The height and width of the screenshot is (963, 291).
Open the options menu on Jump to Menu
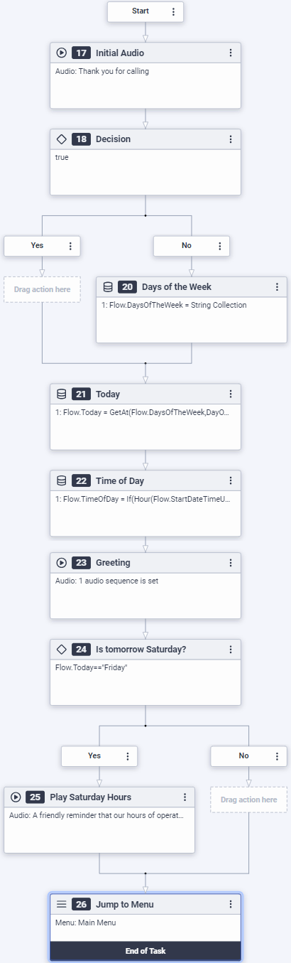click(x=231, y=904)
